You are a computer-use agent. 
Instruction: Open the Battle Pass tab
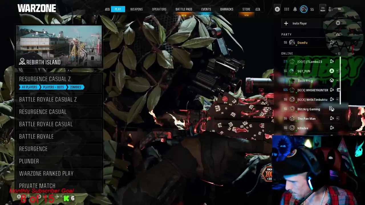click(184, 9)
